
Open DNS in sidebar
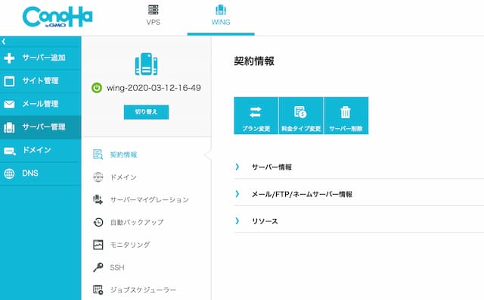[x=30, y=173]
